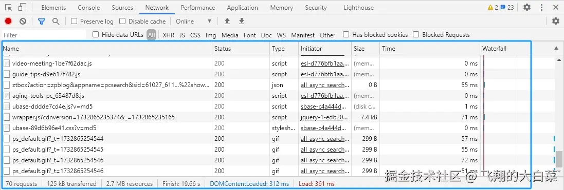Switch to the Elements tab
The height and width of the screenshot is (190, 564).
53,8
